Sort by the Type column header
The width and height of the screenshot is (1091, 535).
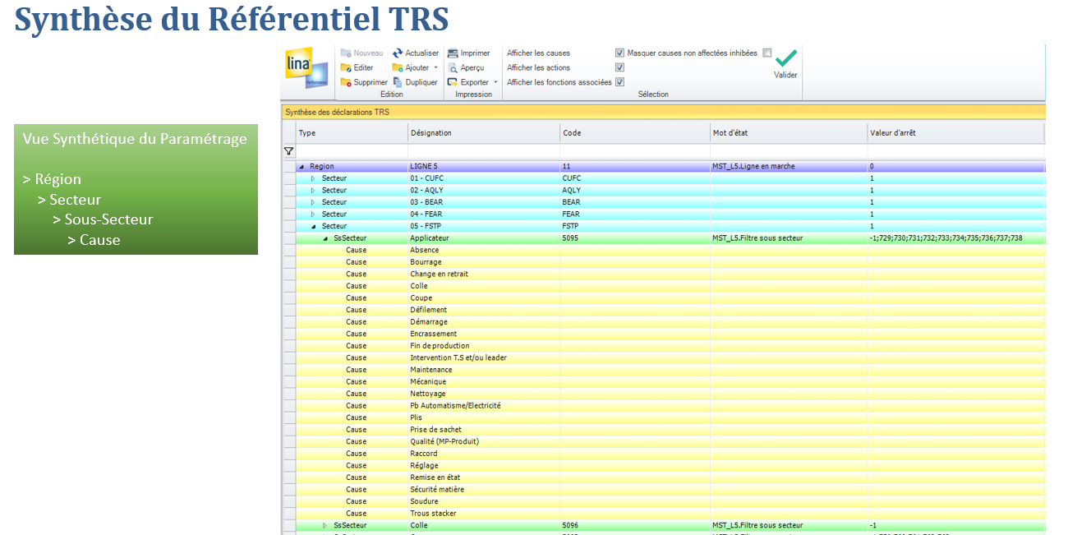[351, 132]
